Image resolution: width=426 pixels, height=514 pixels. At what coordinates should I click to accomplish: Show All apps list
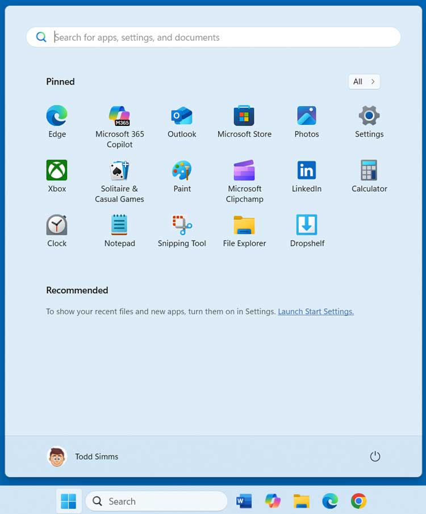click(x=364, y=82)
